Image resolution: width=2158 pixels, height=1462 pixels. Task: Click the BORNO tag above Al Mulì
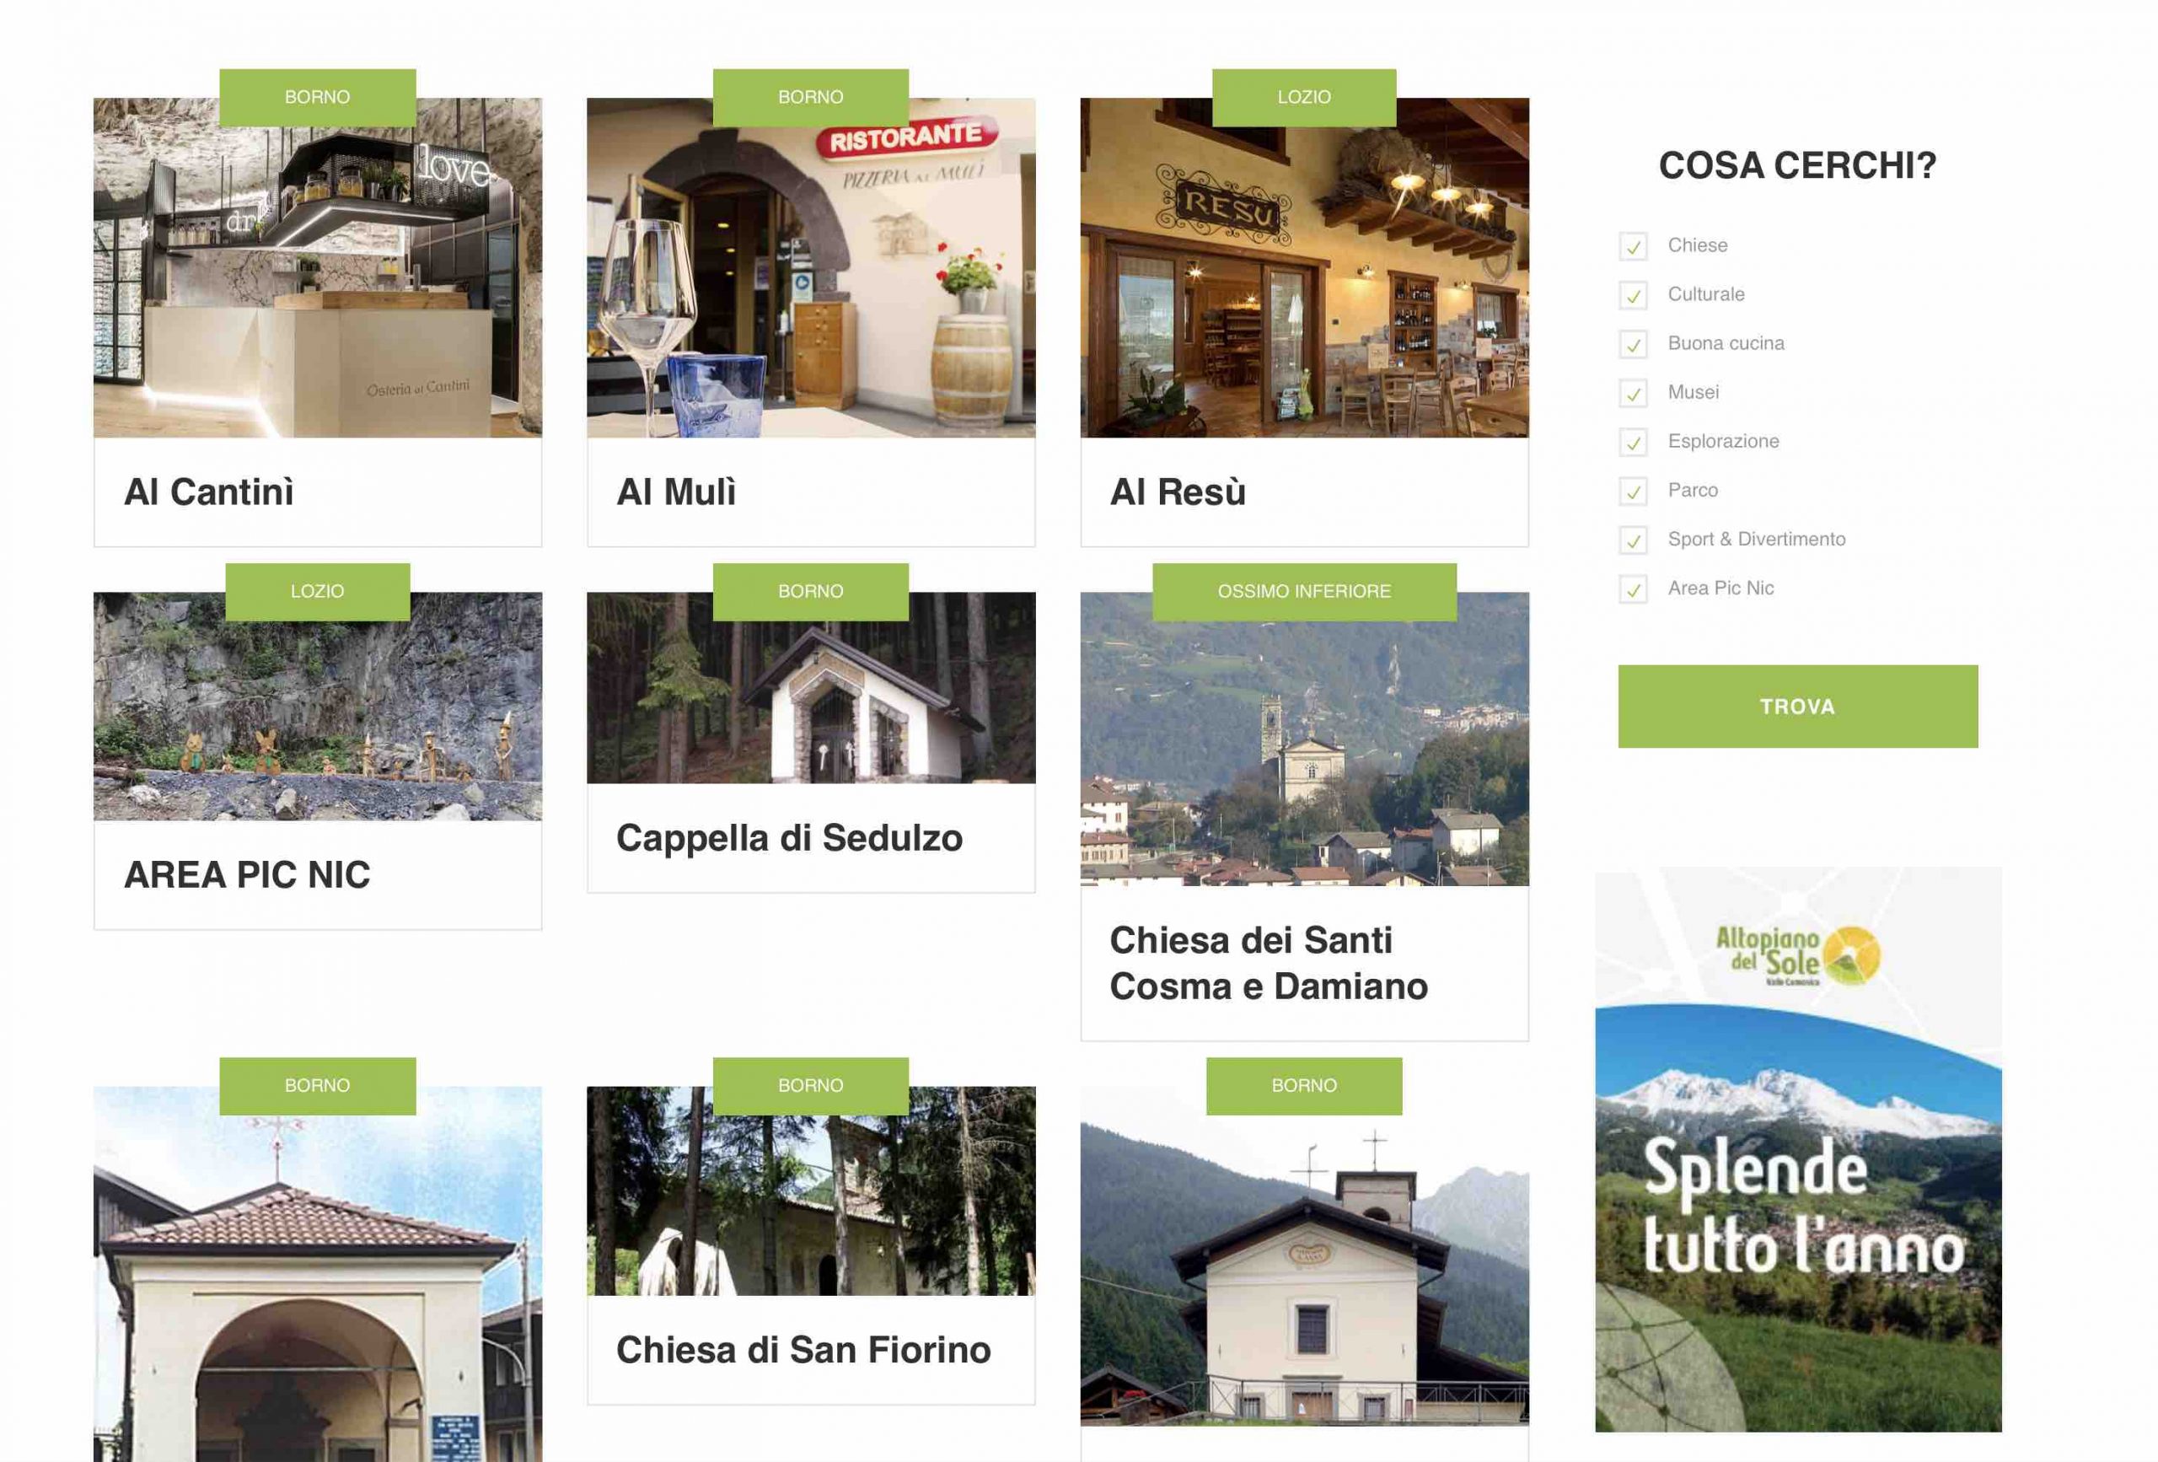[811, 98]
